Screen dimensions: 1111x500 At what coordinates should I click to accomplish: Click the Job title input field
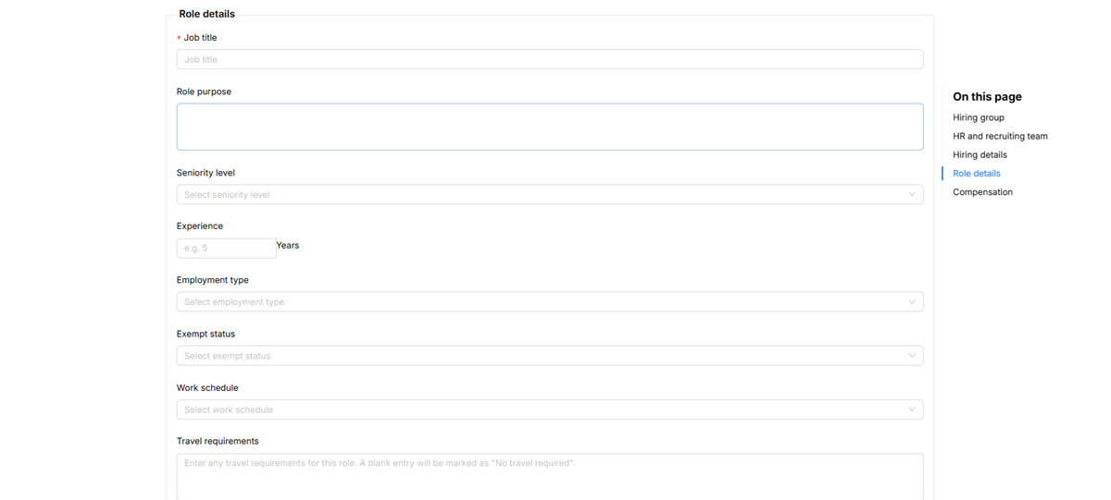point(550,59)
